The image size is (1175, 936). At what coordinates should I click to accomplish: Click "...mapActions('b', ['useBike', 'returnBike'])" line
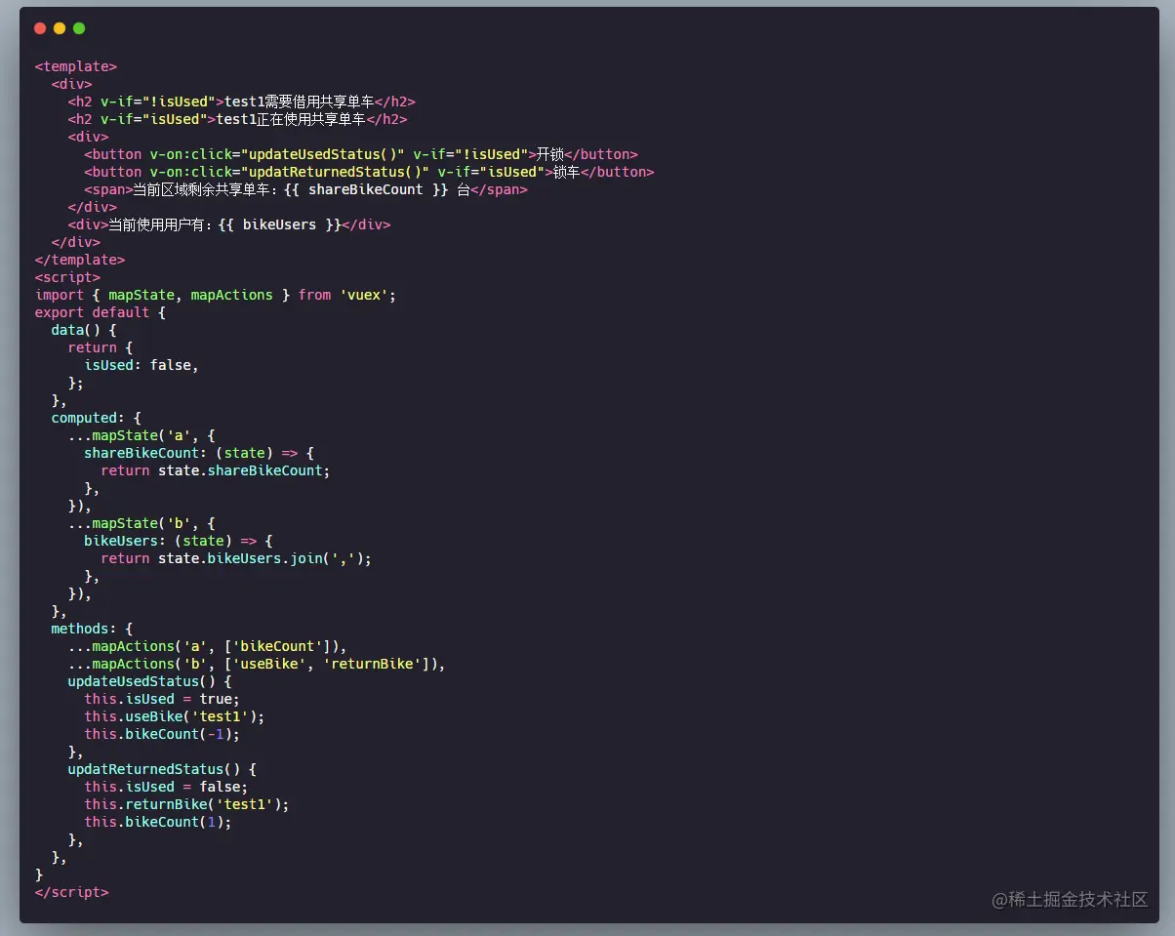[257, 664]
